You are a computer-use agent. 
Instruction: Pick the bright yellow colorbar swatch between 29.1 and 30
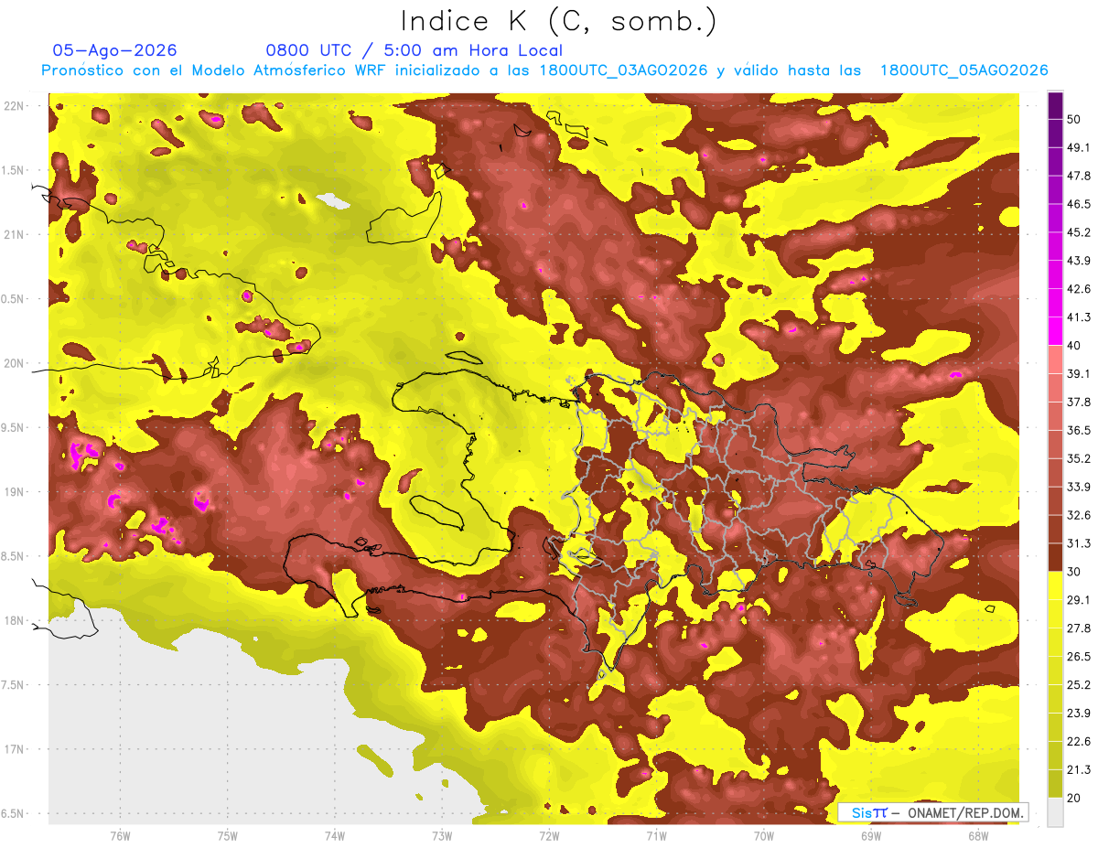[x=1055, y=586]
